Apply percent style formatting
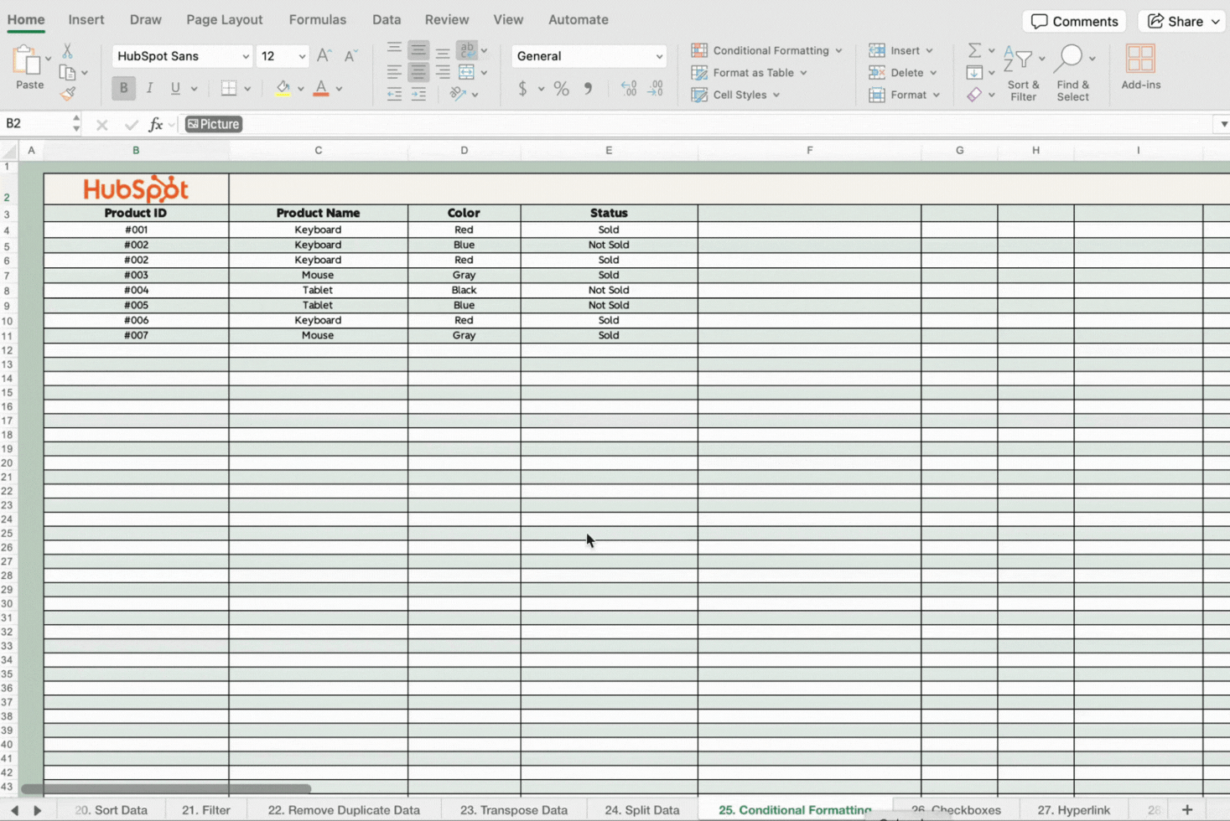The width and height of the screenshot is (1230, 821). click(x=561, y=88)
